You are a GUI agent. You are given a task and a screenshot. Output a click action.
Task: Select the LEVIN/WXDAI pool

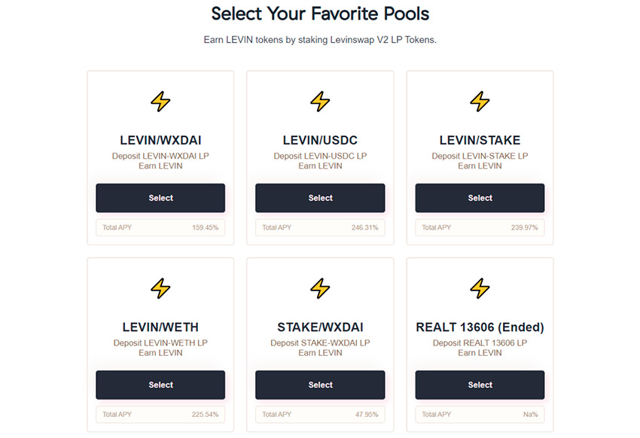click(x=160, y=198)
